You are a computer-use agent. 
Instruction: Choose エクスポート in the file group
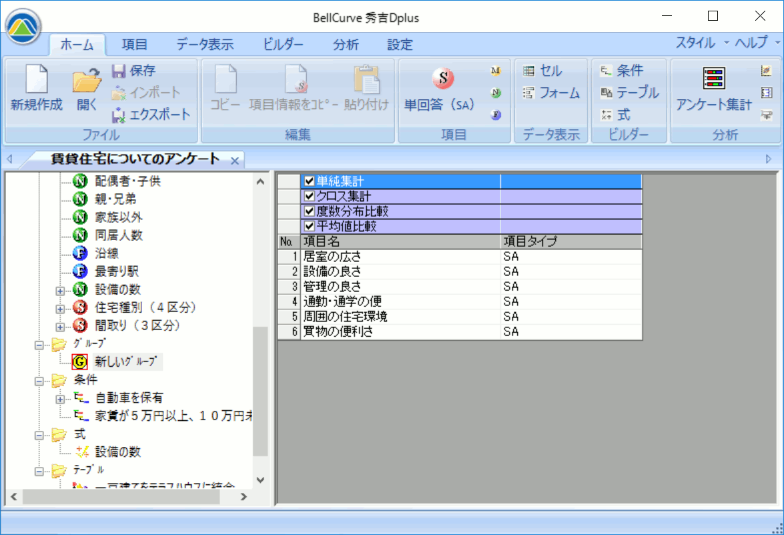(151, 115)
